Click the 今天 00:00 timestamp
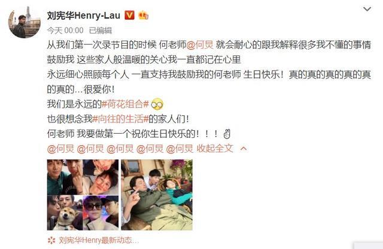The height and width of the screenshot is (249, 383). coord(65,30)
